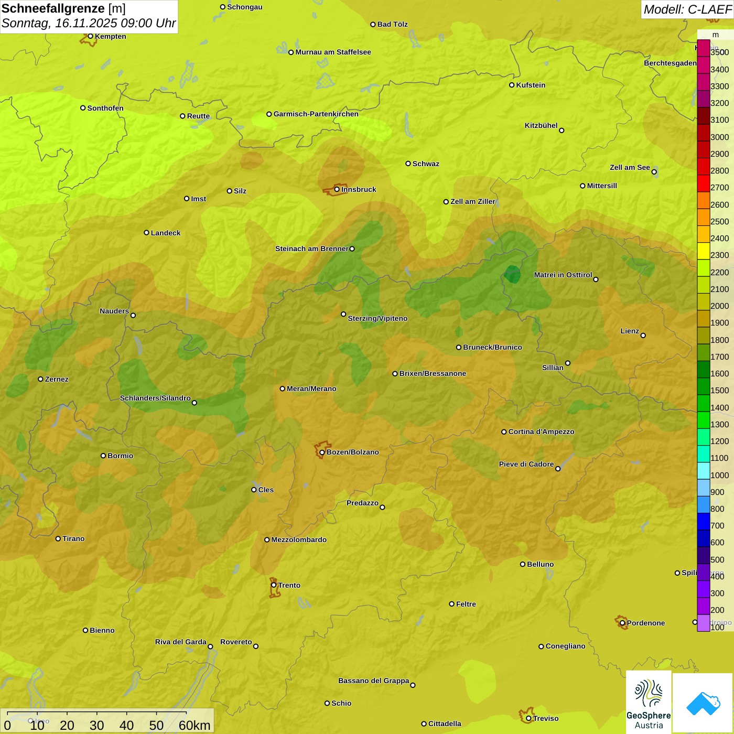Click the Landeck location marker
Image resolution: width=734 pixels, height=734 pixels.
coord(146,233)
